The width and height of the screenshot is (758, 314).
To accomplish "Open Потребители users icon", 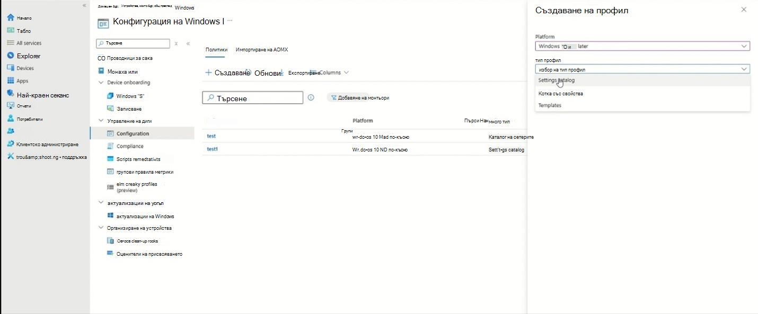I will point(10,119).
